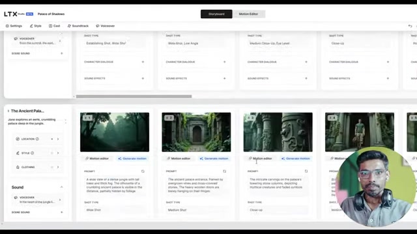Open Motion editor for shot 2
Image resolution: width=417 pixels, height=234 pixels.
coord(179,159)
